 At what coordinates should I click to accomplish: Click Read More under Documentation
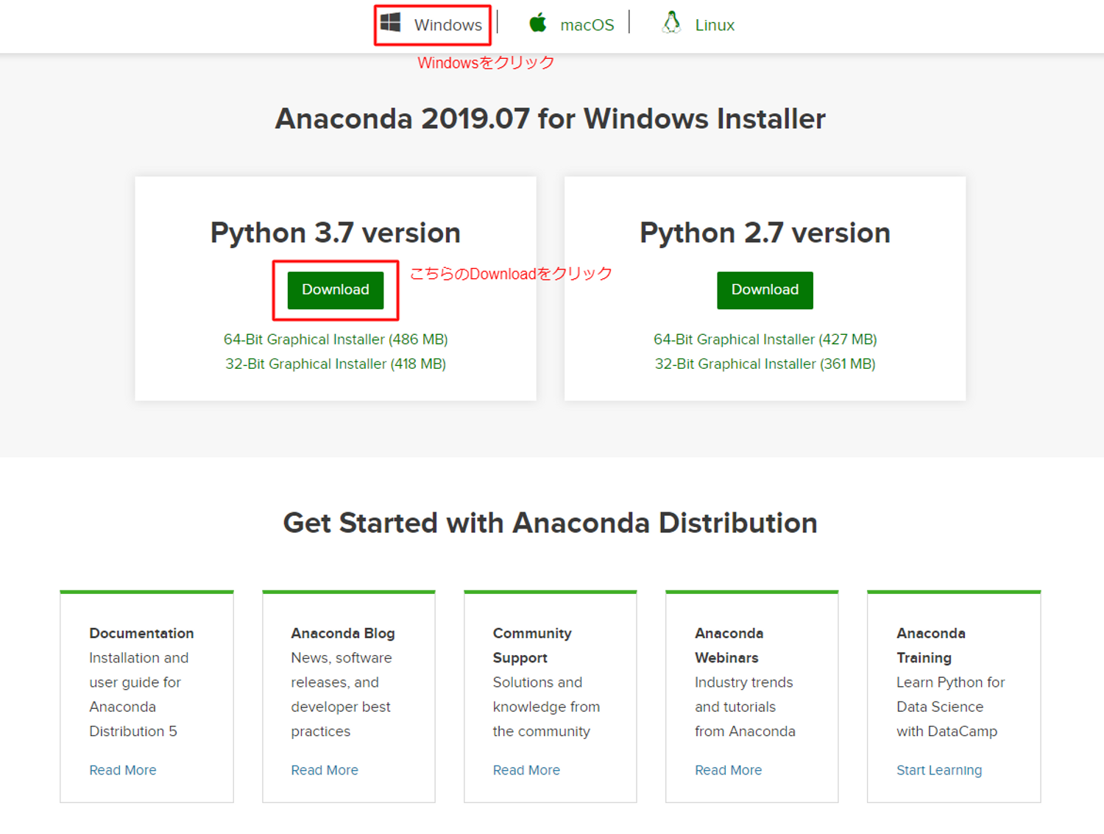(123, 770)
